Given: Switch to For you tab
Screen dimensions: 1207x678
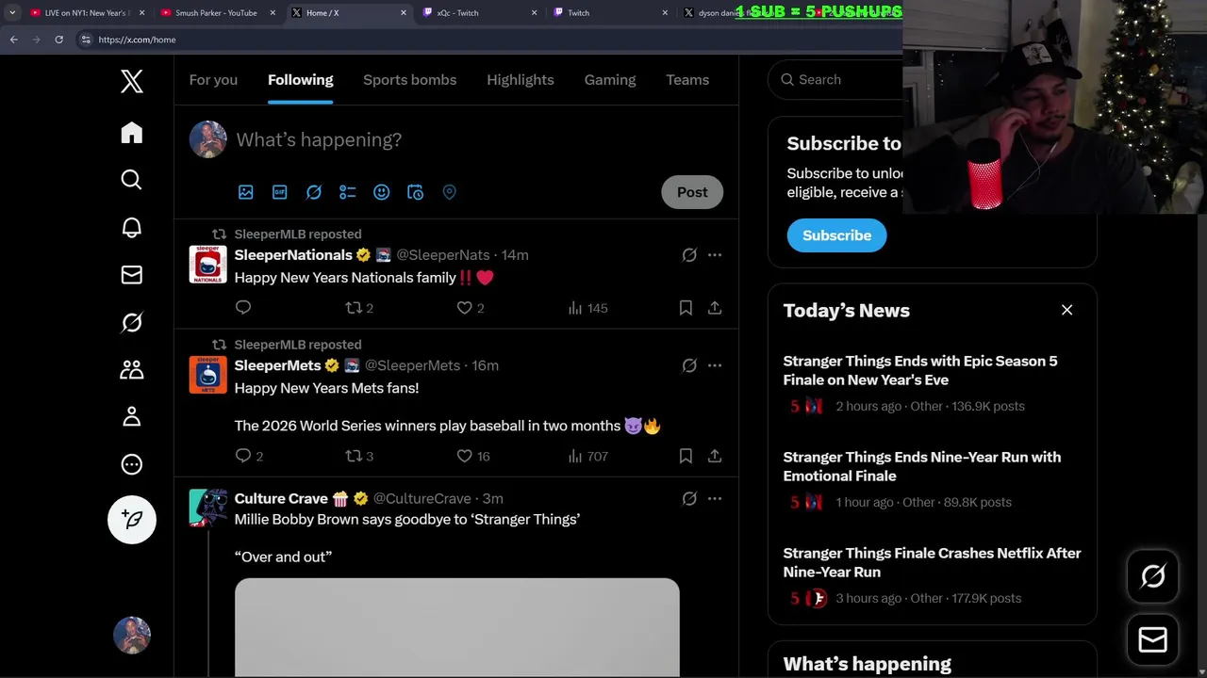Looking at the screenshot, I should 213,80.
